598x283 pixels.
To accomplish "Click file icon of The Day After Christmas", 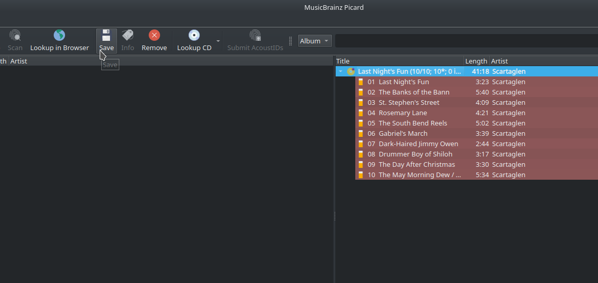I will (361, 164).
